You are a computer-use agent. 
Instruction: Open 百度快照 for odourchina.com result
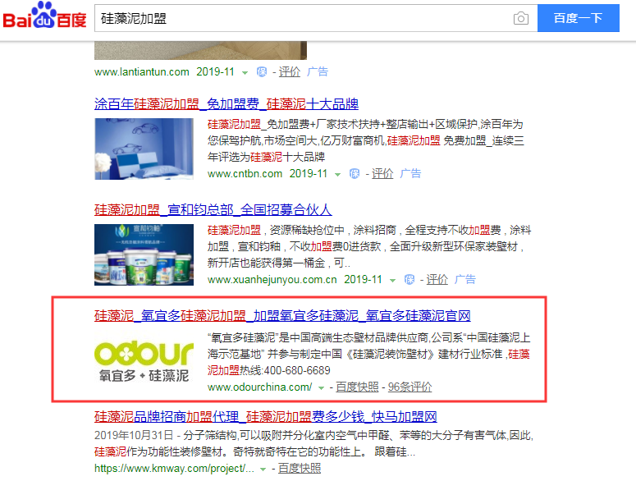[x=357, y=387]
